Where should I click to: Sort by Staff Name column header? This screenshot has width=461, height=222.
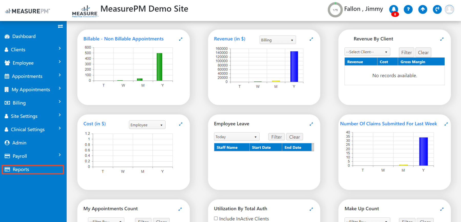tap(232, 147)
